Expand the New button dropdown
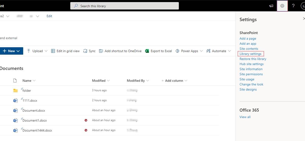This screenshot has height=141, width=305. pos(18,51)
